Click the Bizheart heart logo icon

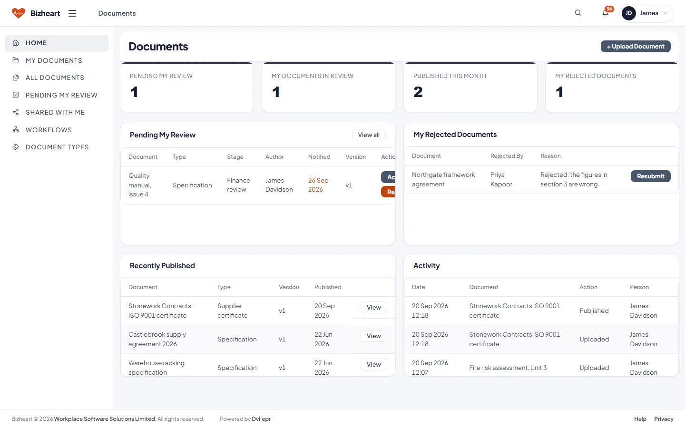pos(19,13)
